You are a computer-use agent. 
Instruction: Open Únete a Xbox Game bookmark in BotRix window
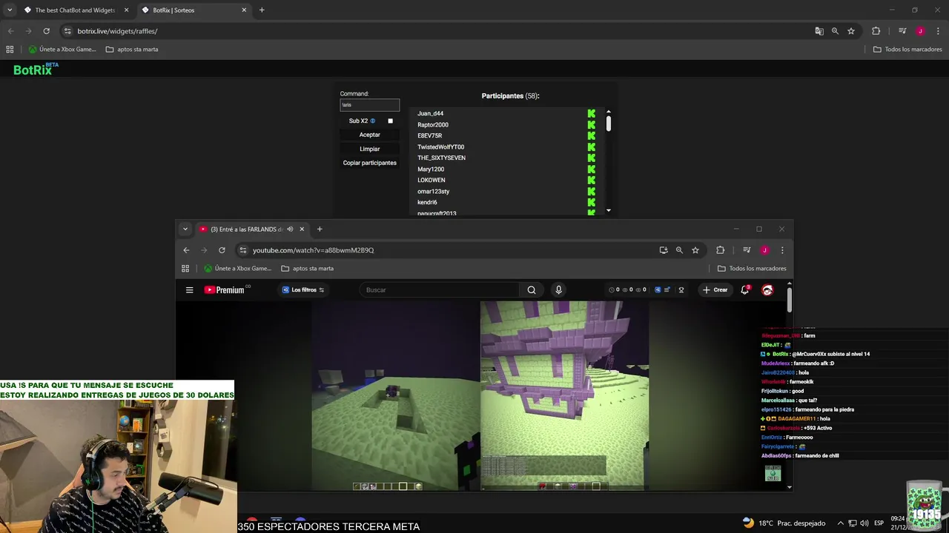pos(62,50)
